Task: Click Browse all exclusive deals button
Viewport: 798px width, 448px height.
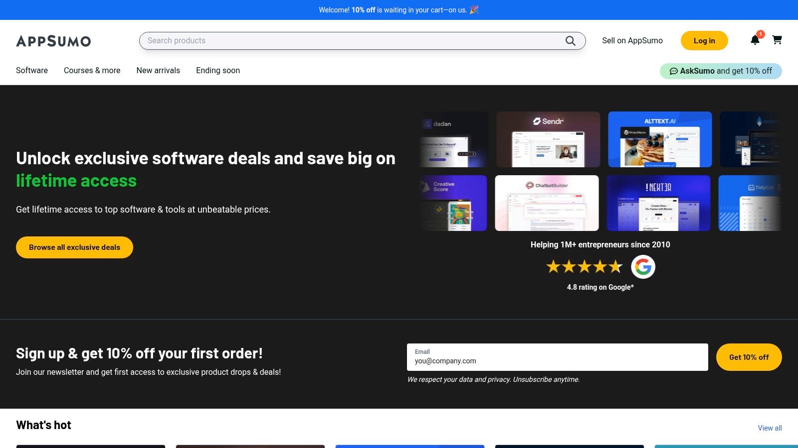Action: tap(74, 247)
